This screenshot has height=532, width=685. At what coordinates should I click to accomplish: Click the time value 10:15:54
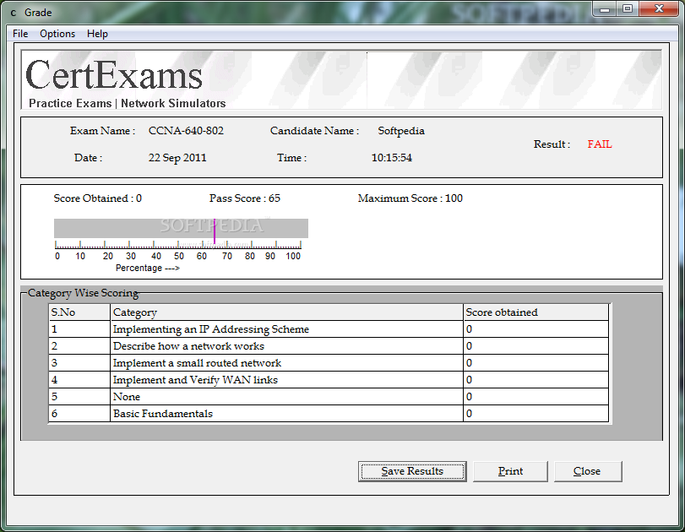pos(391,158)
